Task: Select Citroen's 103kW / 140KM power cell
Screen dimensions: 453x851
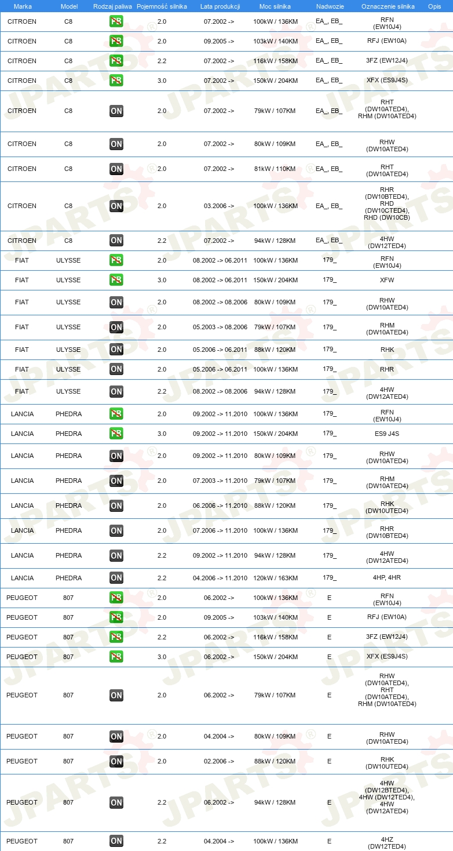Action: [275, 41]
